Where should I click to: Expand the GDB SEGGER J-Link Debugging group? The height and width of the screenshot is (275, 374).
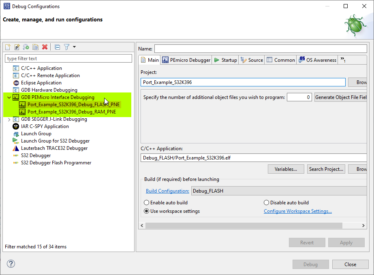pos(9,119)
